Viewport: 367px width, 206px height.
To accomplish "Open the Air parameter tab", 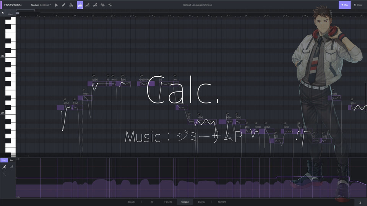I will [x=152, y=202].
